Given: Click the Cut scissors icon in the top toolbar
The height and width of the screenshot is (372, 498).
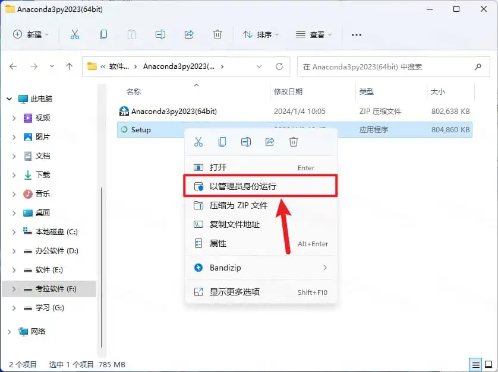Looking at the screenshot, I should click(x=75, y=34).
